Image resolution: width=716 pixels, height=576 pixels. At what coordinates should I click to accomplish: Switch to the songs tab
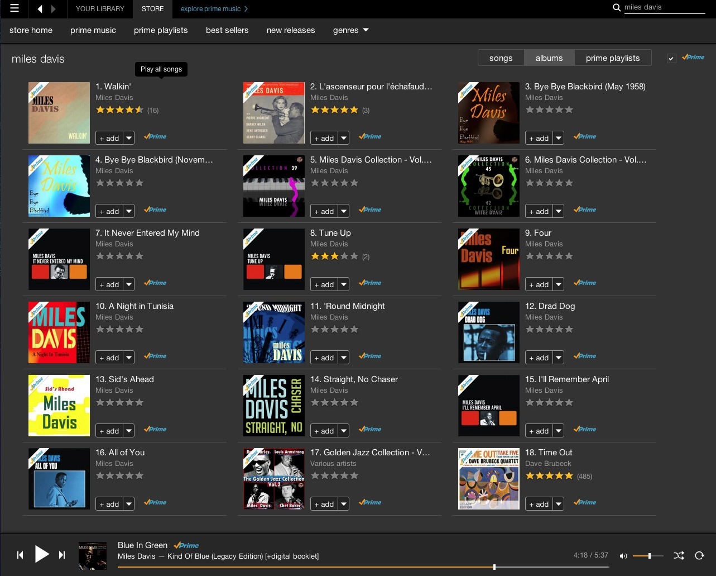500,58
